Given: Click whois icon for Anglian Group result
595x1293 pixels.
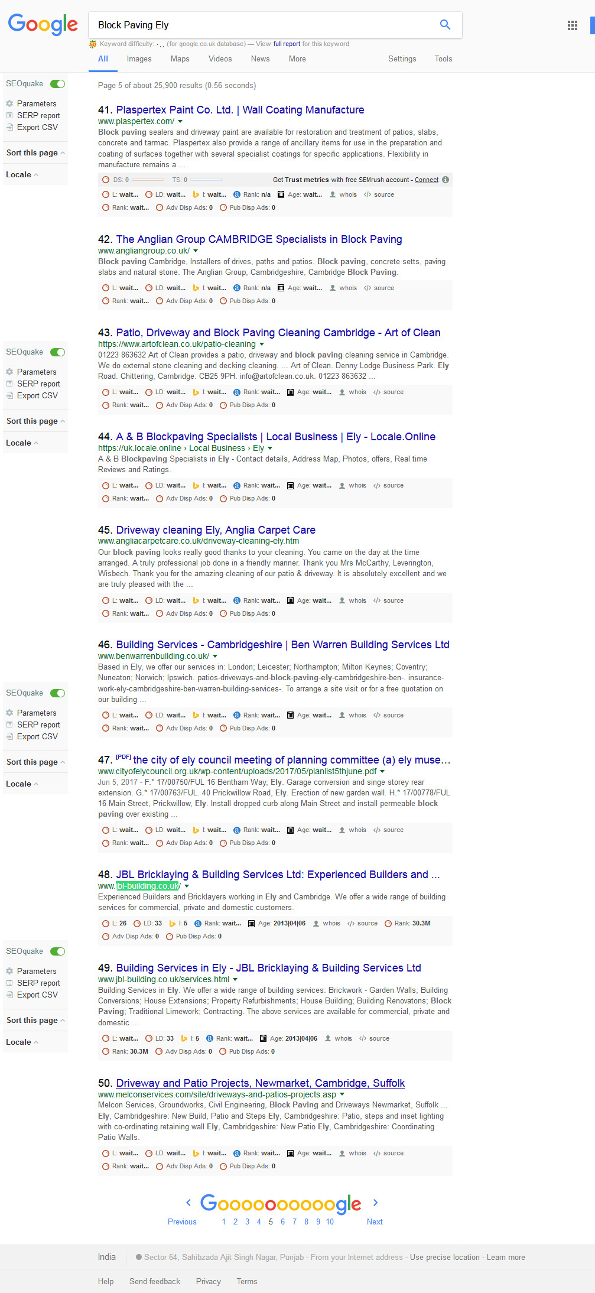Looking at the screenshot, I should coord(333,288).
